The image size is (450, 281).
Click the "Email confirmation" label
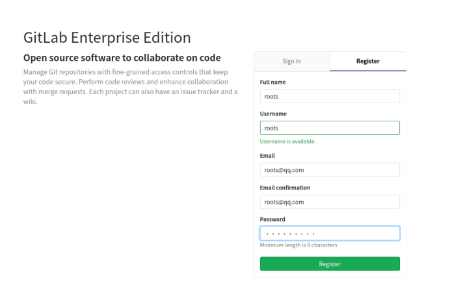point(285,188)
